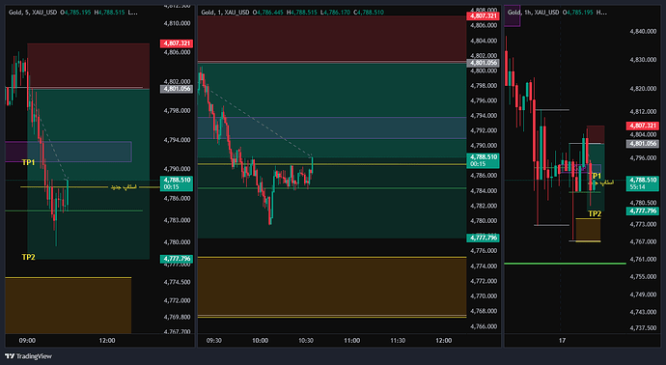This screenshot has height=365, width=666.
Task: Select the dashed trend line in 1-minute chart
Action: [260, 123]
